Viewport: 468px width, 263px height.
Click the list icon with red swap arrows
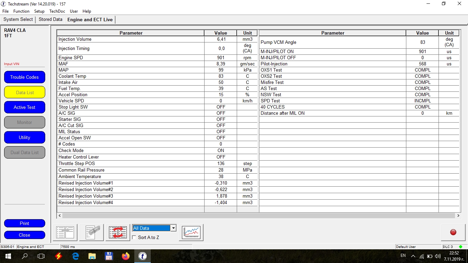click(x=118, y=233)
